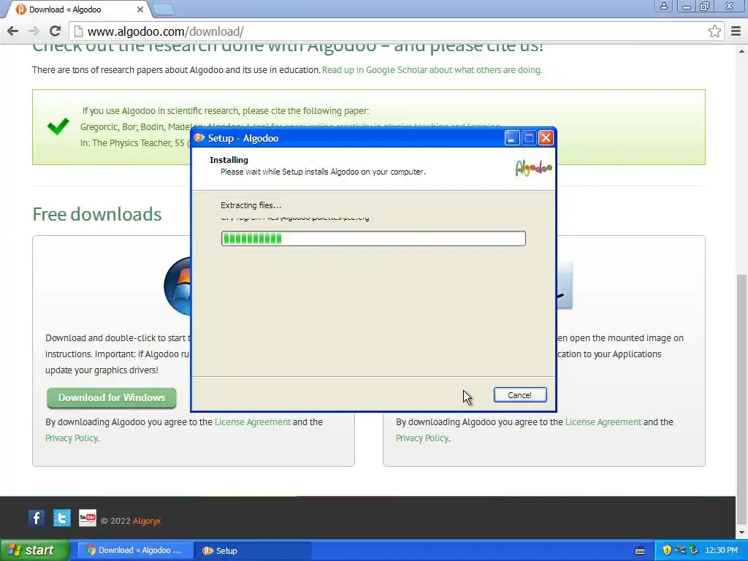
Task: Click the Algodoo logo in setup dialog
Action: click(533, 168)
